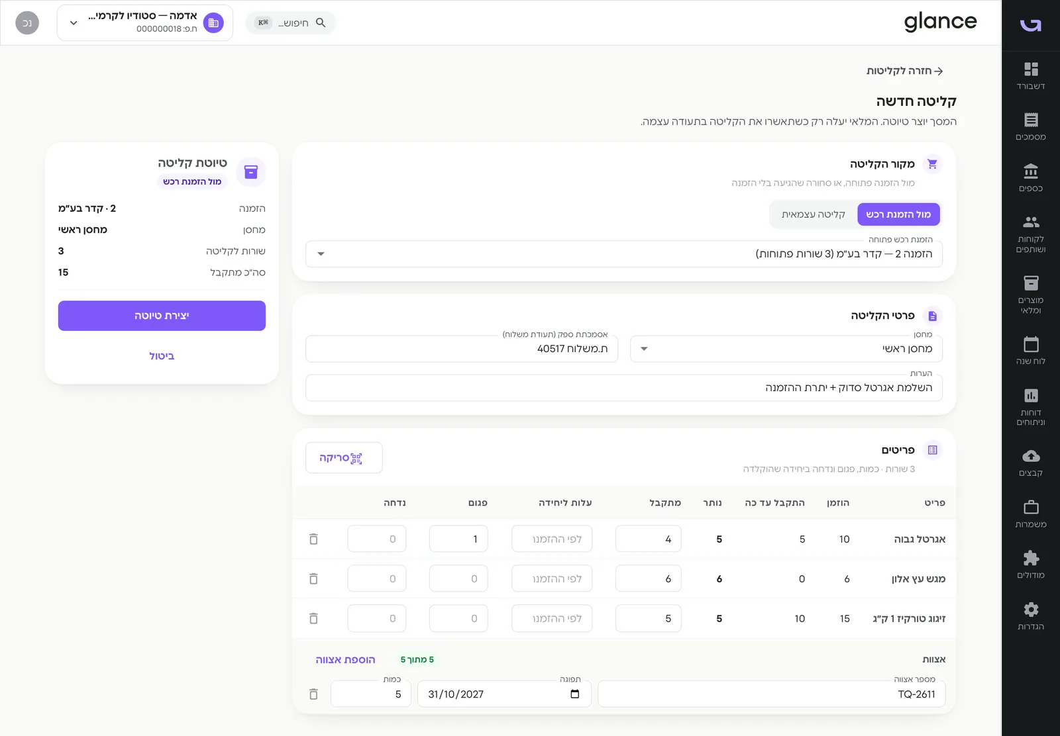Edit the batch כמות field
1060x736 pixels.
pos(371,694)
